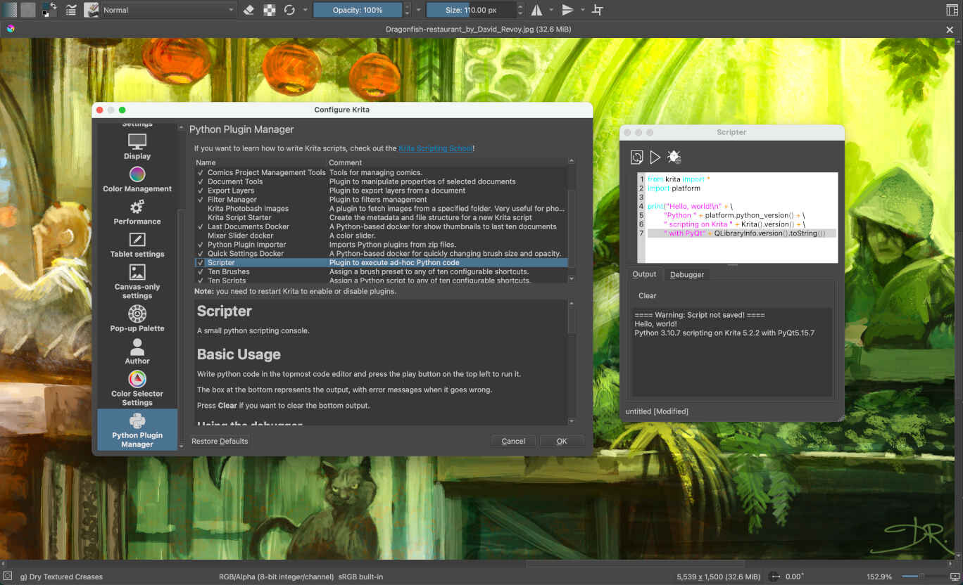
Task: Toggle eraser mode in the toolbar
Action: click(248, 9)
